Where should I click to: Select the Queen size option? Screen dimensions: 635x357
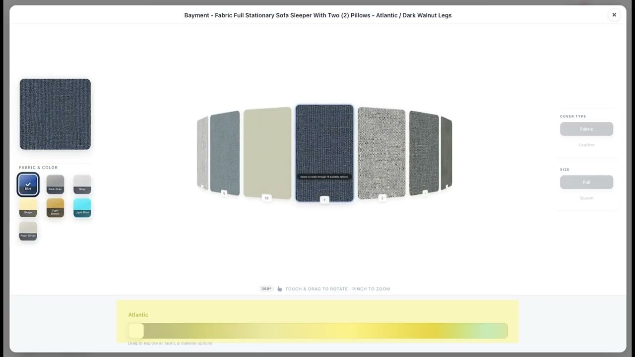coord(586,198)
